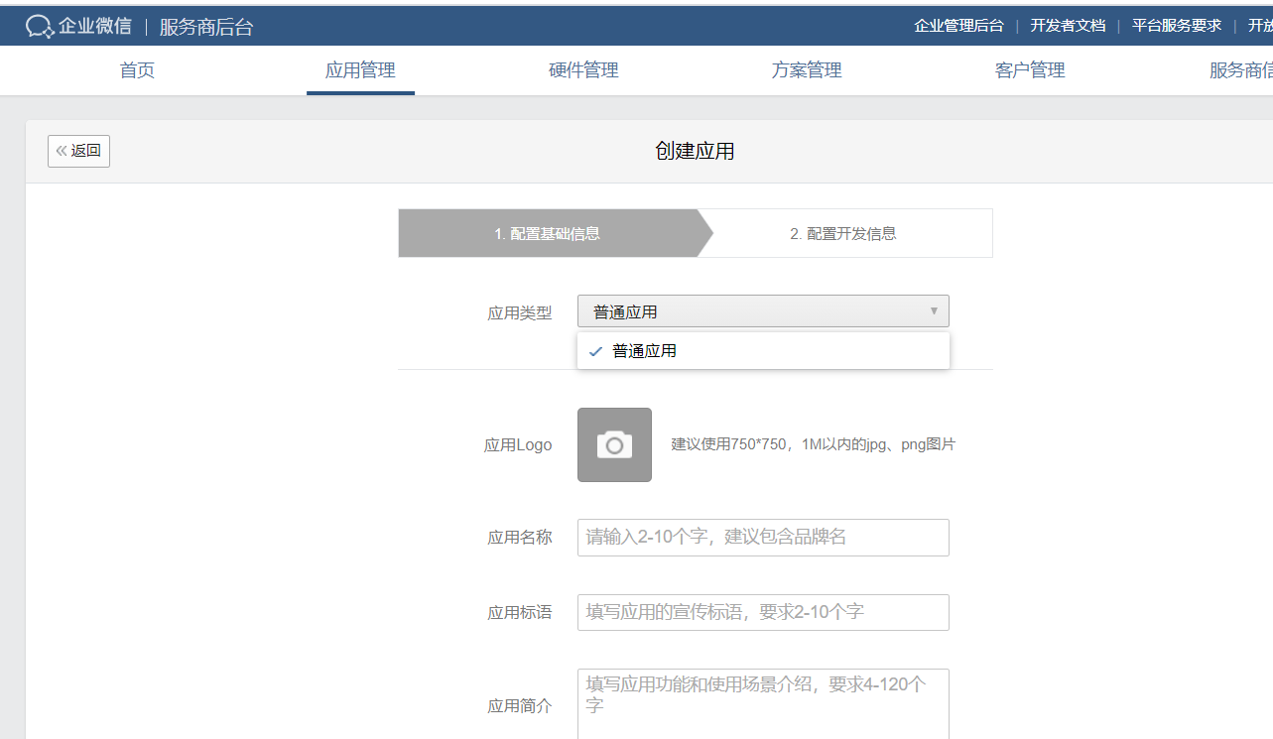The width and height of the screenshot is (1273, 739).
Task: Click the 建议使用750*750 logo hint text
Action: tap(814, 444)
